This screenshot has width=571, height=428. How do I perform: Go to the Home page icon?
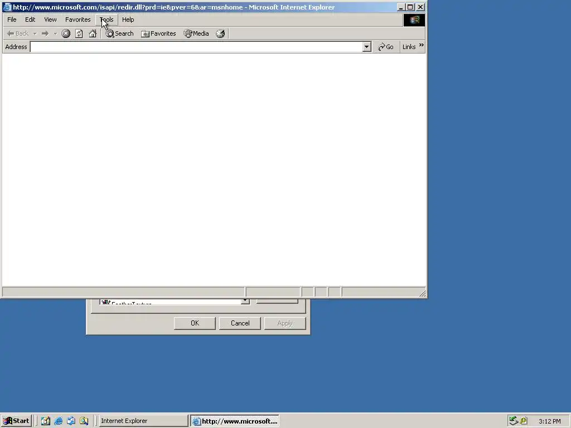(93, 33)
